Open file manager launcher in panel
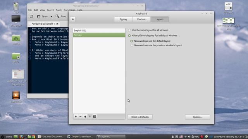This screenshot has height=139, width=248. click(29, 137)
